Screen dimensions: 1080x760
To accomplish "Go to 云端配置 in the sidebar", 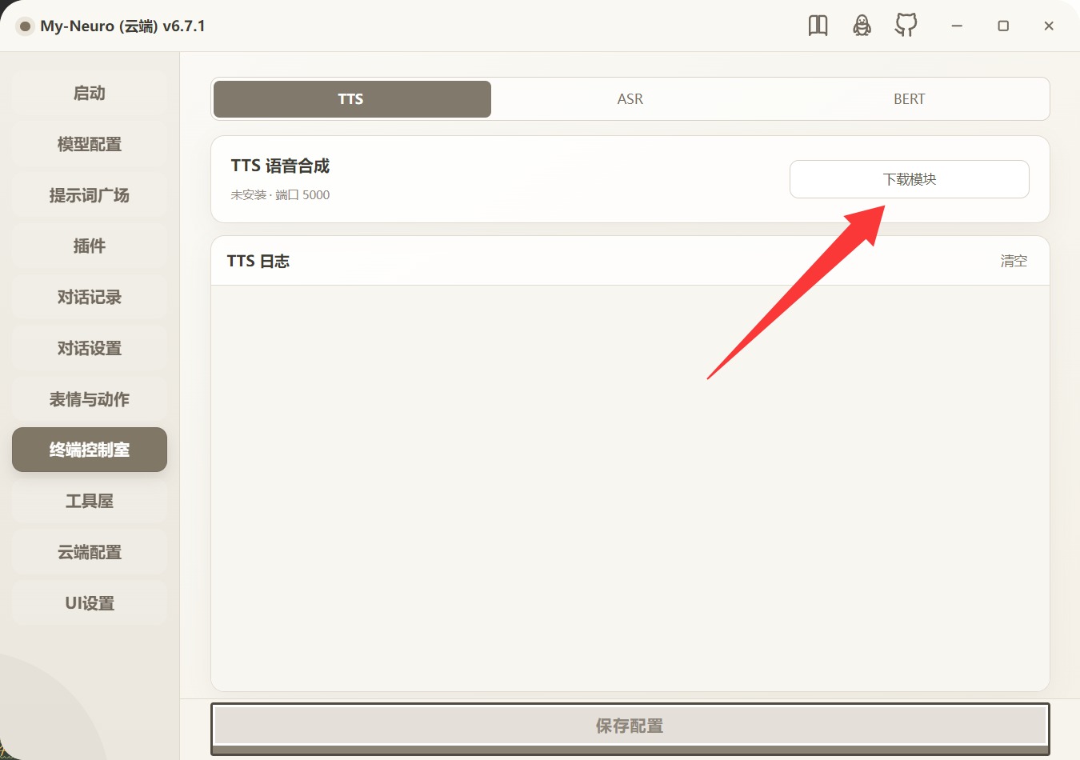I will pos(90,552).
